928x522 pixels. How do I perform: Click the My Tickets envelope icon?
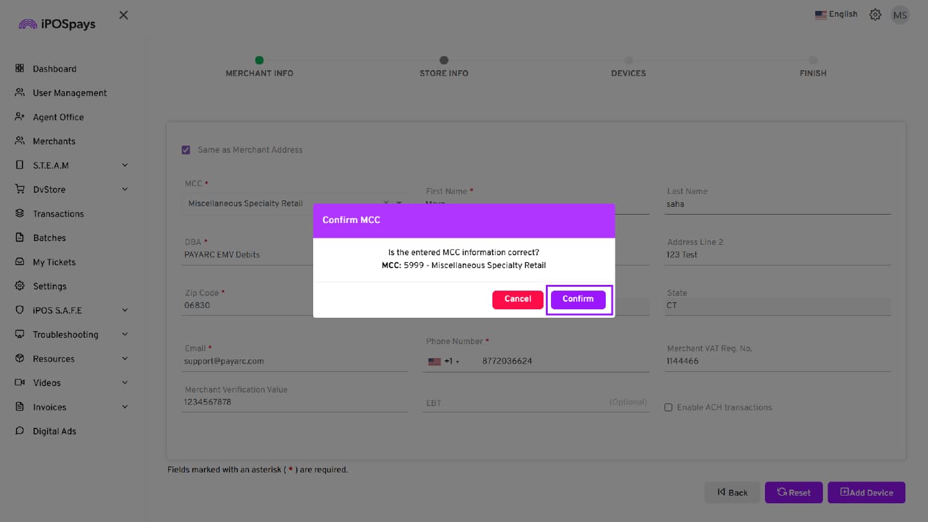[19, 262]
